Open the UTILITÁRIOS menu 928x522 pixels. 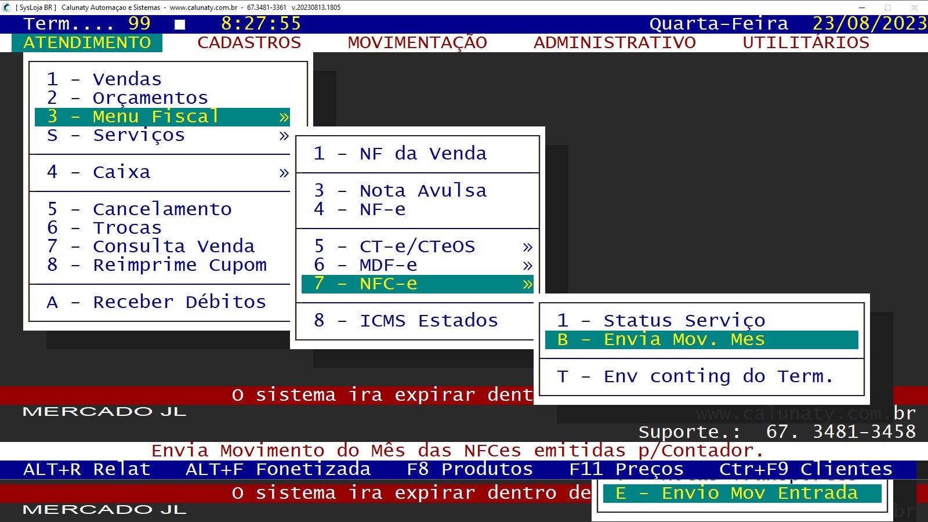[x=805, y=42]
